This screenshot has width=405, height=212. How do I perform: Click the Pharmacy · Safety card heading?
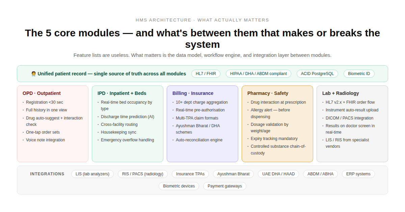point(268,93)
